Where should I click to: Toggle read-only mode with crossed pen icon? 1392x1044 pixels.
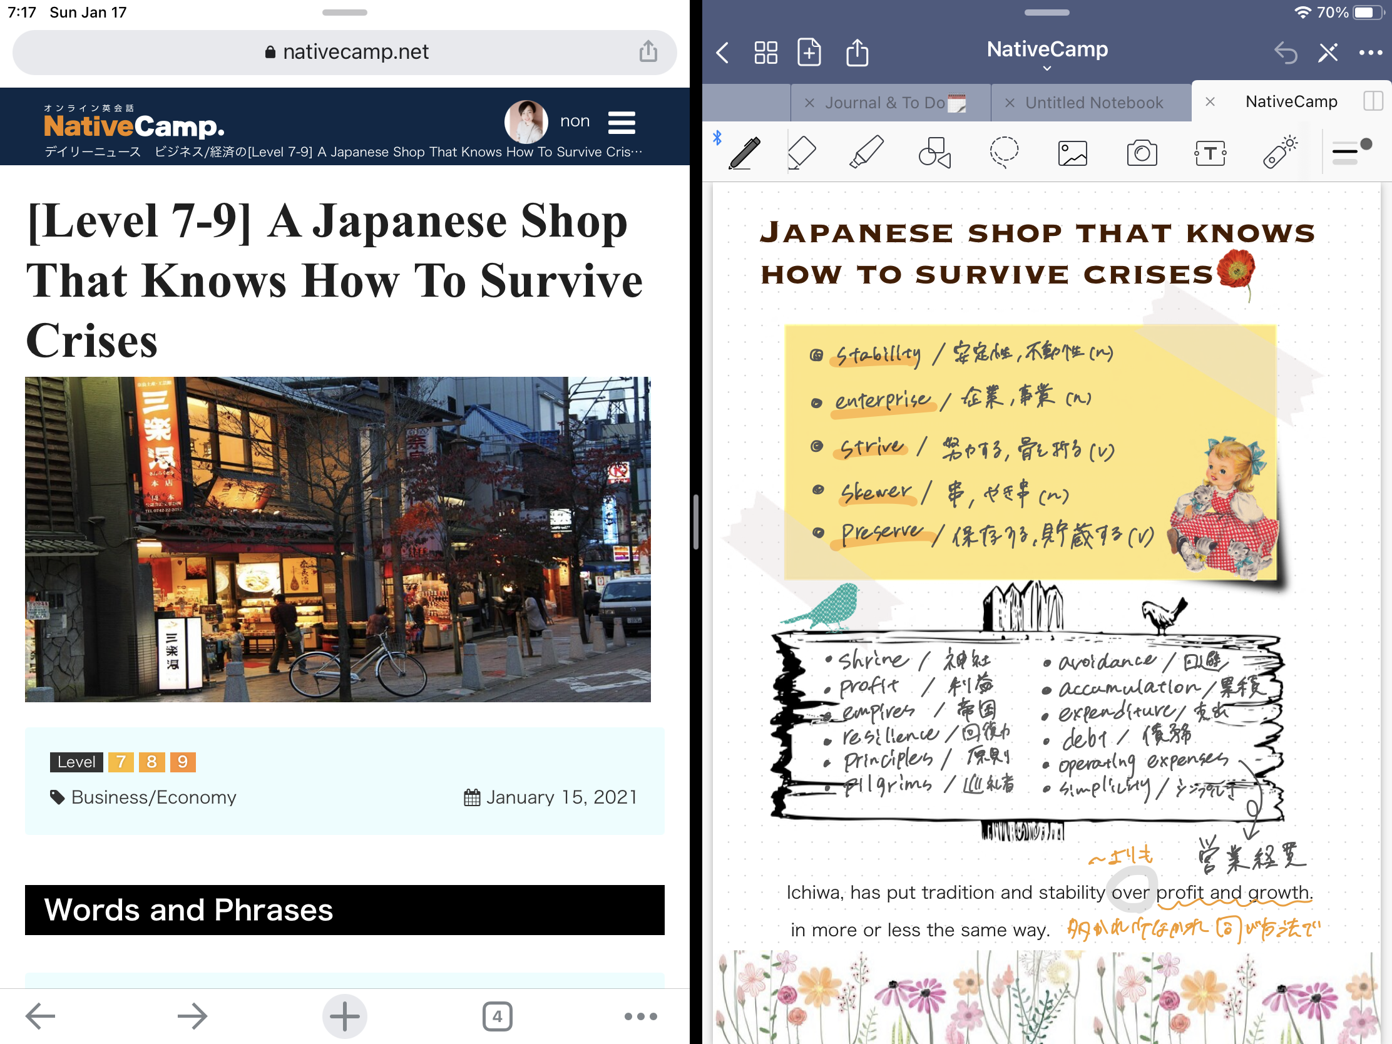1328,53
